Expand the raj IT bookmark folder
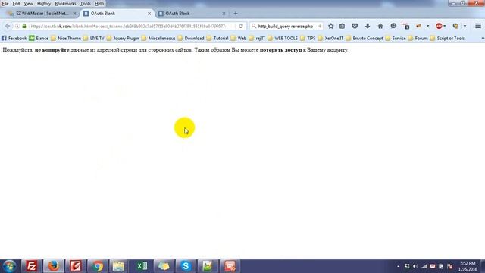The height and width of the screenshot is (273, 485). click(x=258, y=39)
